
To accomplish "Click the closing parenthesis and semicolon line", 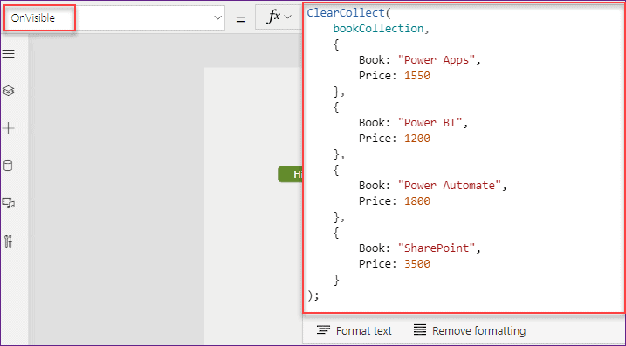I will pyautogui.click(x=313, y=295).
